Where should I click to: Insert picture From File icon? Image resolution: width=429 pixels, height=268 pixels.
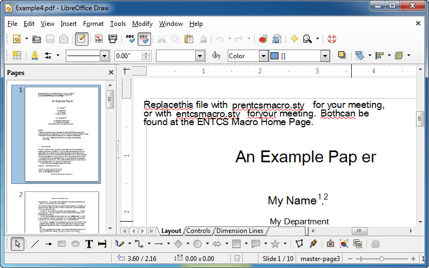pyautogui.click(x=344, y=244)
